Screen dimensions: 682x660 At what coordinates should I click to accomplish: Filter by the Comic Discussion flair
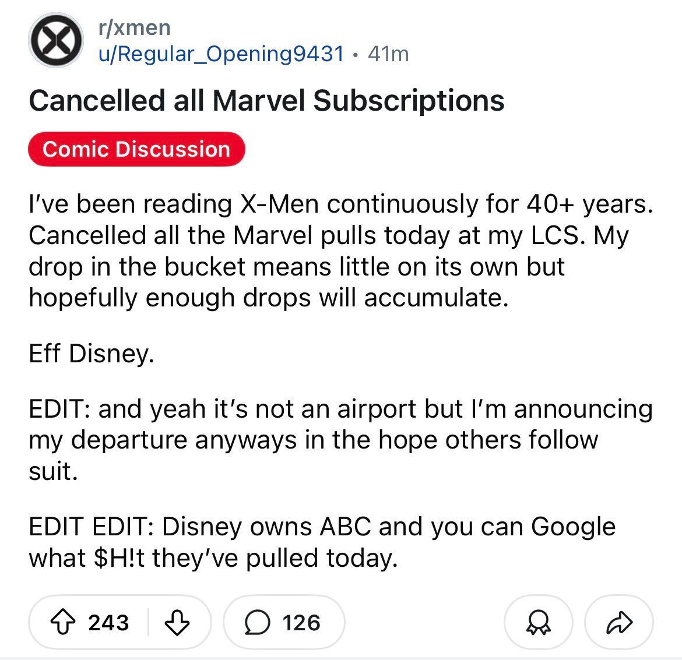coord(136,149)
